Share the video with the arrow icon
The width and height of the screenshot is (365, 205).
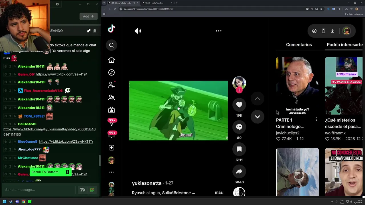[239, 171]
